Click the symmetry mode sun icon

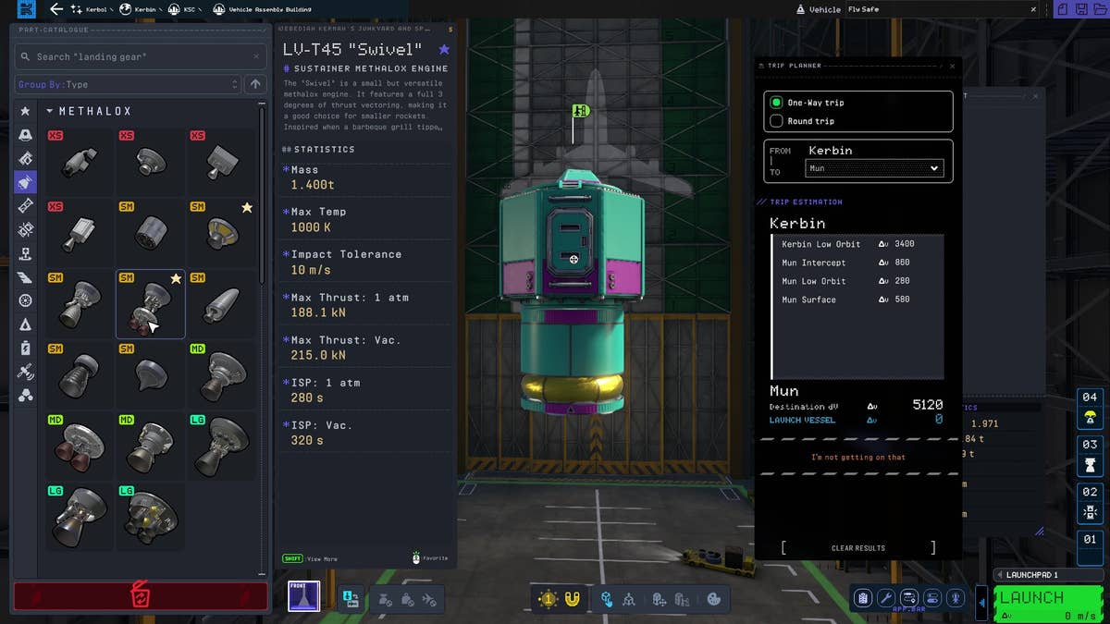549,599
